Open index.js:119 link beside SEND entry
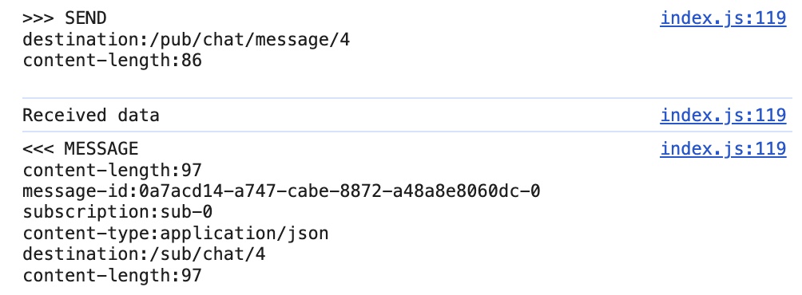Screen dimensions: 802x295 click(x=723, y=18)
